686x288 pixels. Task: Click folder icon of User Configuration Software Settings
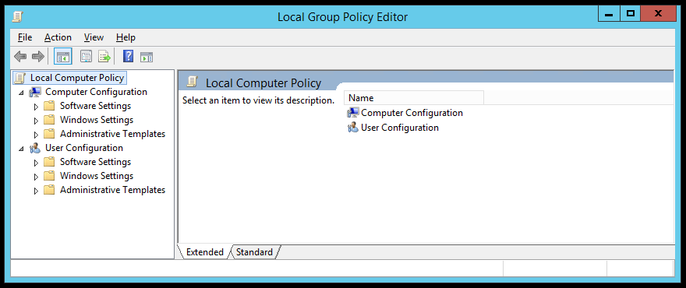(49, 162)
